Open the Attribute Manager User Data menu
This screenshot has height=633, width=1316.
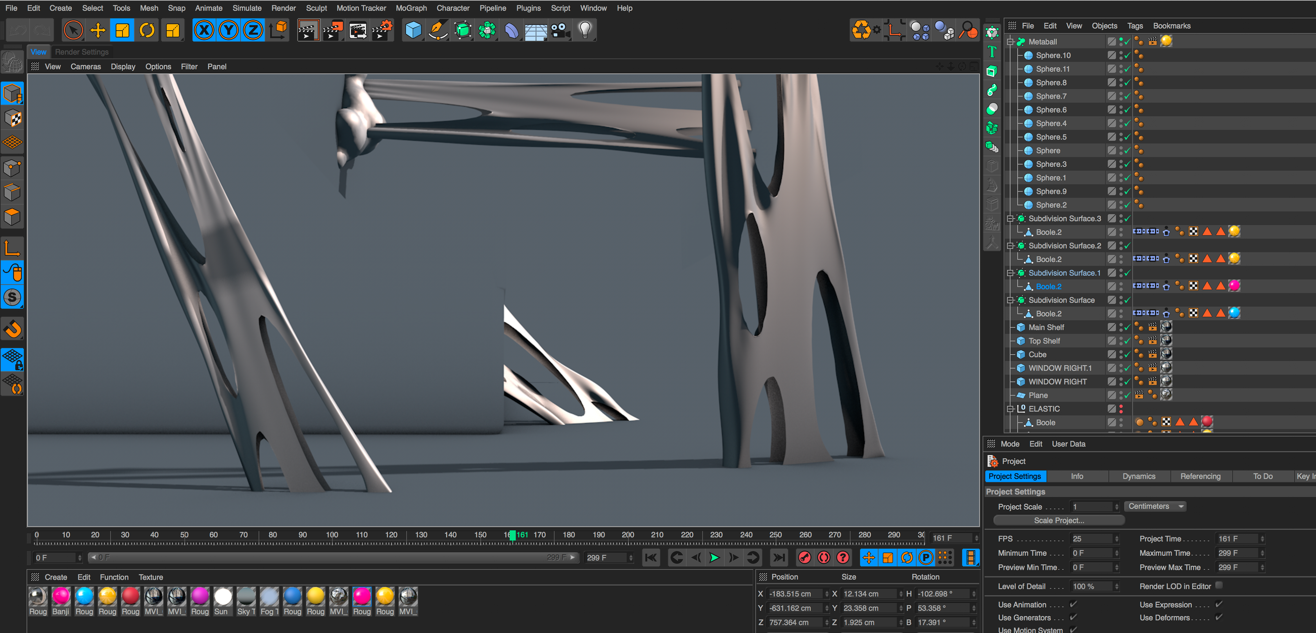click(1068, 444)
